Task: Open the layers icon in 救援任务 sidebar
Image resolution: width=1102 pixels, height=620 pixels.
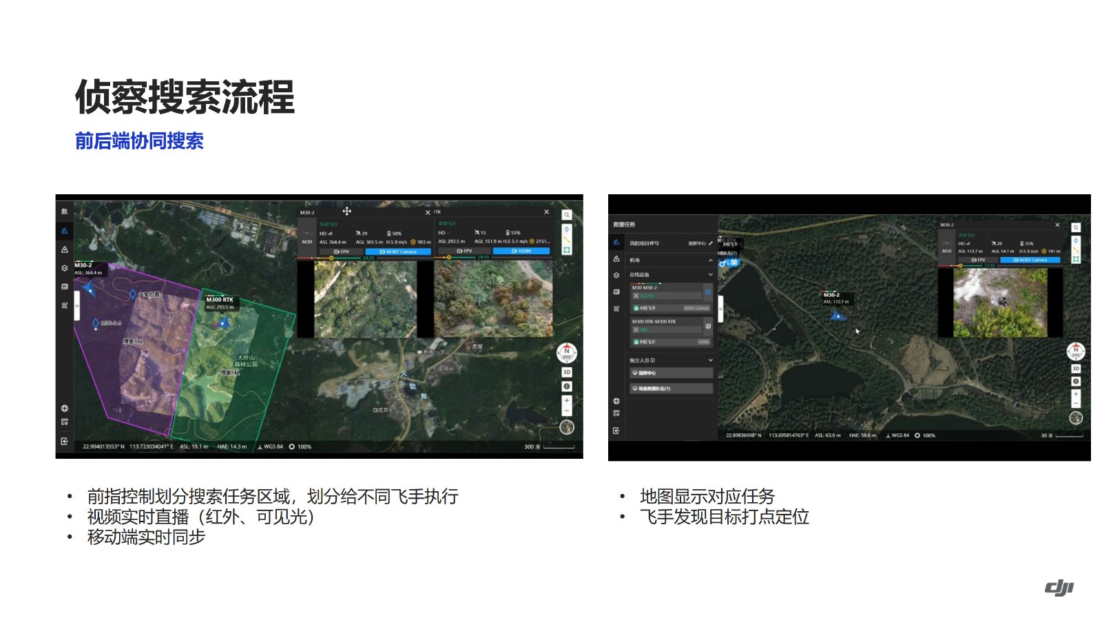Action: [x=616, y=275]
